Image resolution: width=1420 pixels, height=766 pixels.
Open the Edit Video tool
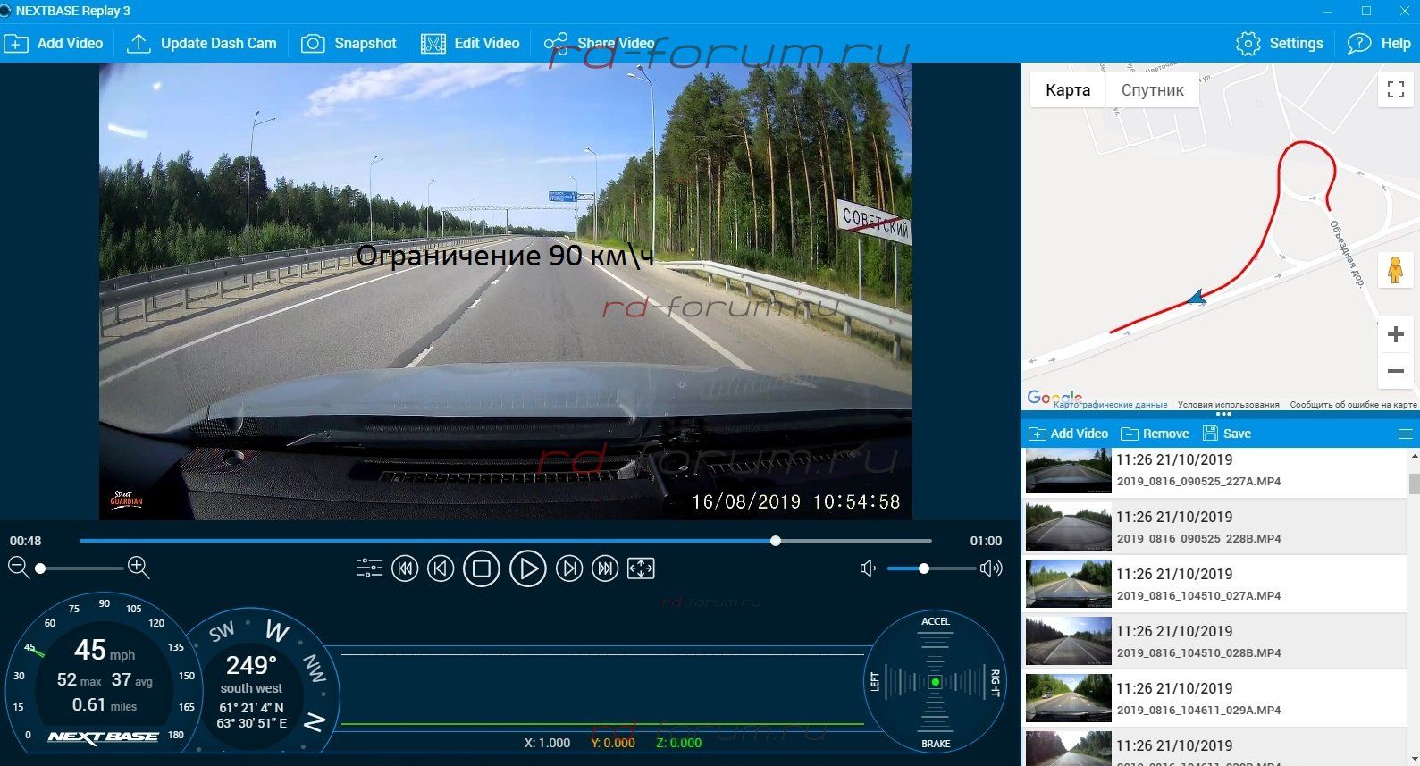[x=470, y=43]
